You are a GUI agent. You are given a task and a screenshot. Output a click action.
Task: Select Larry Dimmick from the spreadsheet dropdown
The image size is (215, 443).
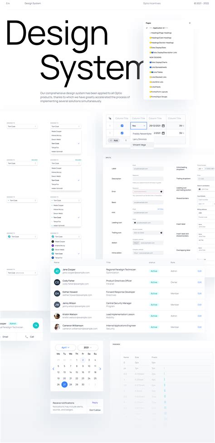coord(142,139)
